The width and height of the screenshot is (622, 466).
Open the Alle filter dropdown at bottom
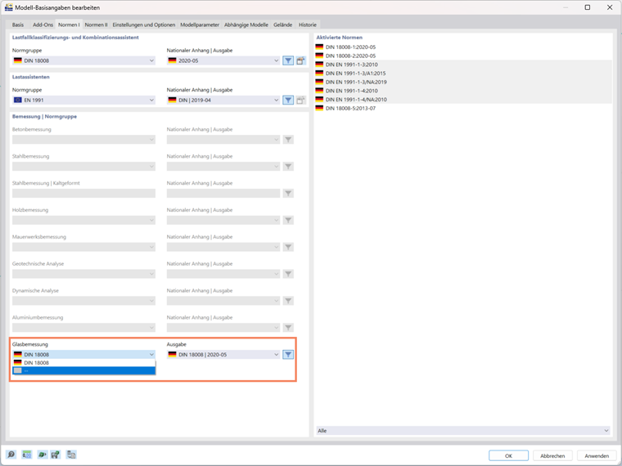tap(463, 431)
